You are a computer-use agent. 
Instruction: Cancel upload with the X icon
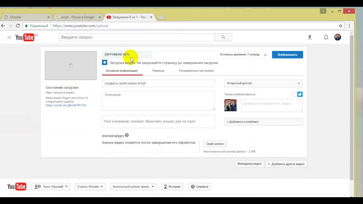tap(265, 55)
